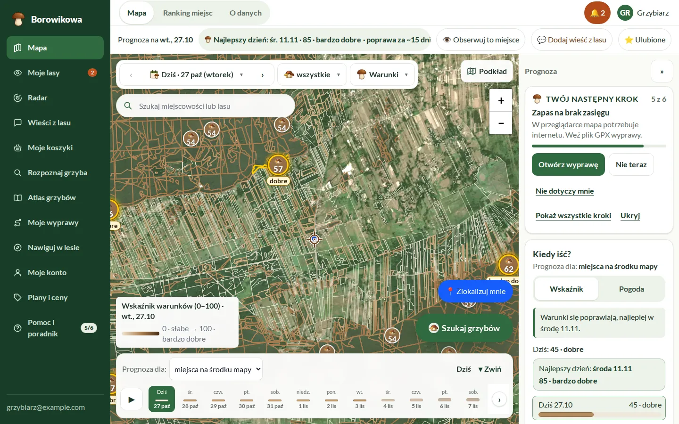Select 30 paź on the timeline

247,399
